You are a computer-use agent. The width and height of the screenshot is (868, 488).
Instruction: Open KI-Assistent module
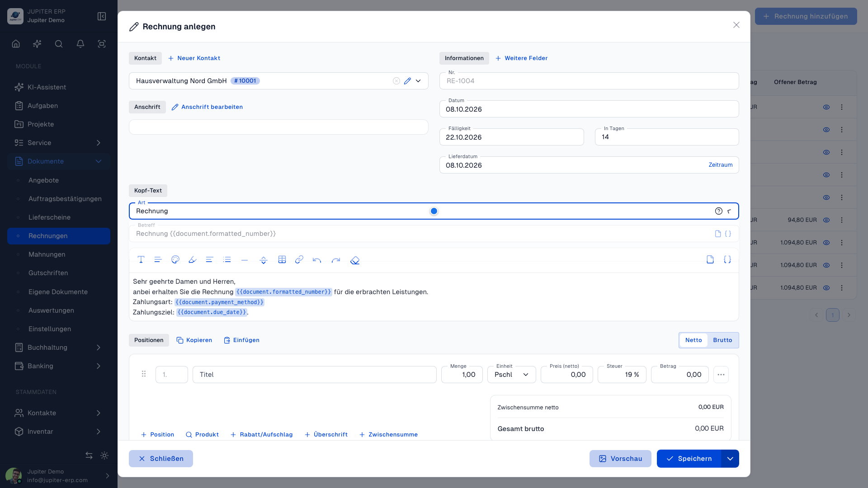59,87
